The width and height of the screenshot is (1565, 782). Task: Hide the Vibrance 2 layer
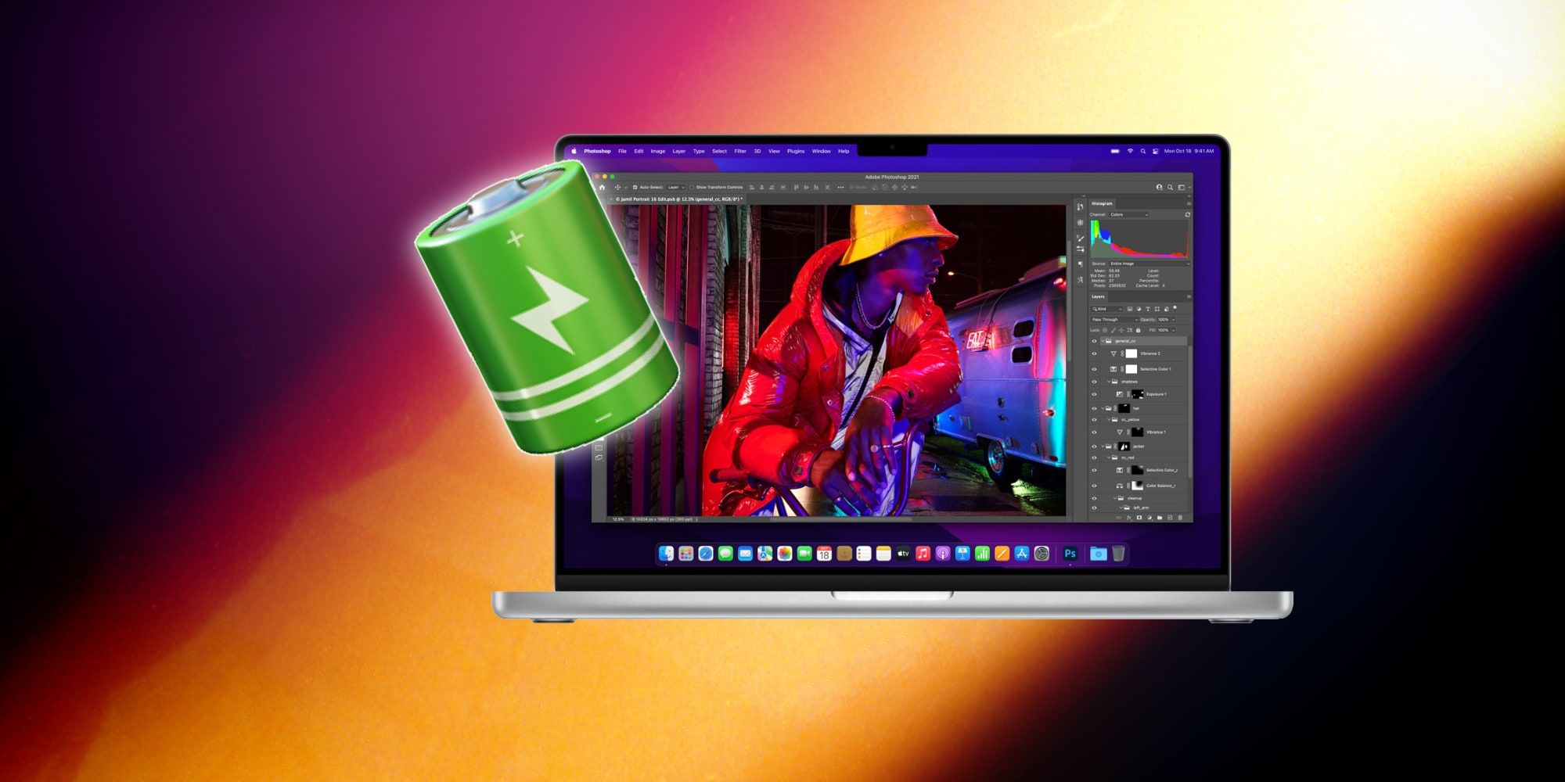pyautogui.click(x=1094, y=354)
